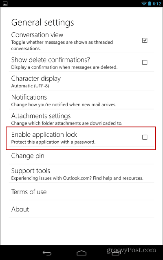Tap the Android back navigation icon
Image resolution: width=163 pixels, height=260 pixels.
coord(47,253)
